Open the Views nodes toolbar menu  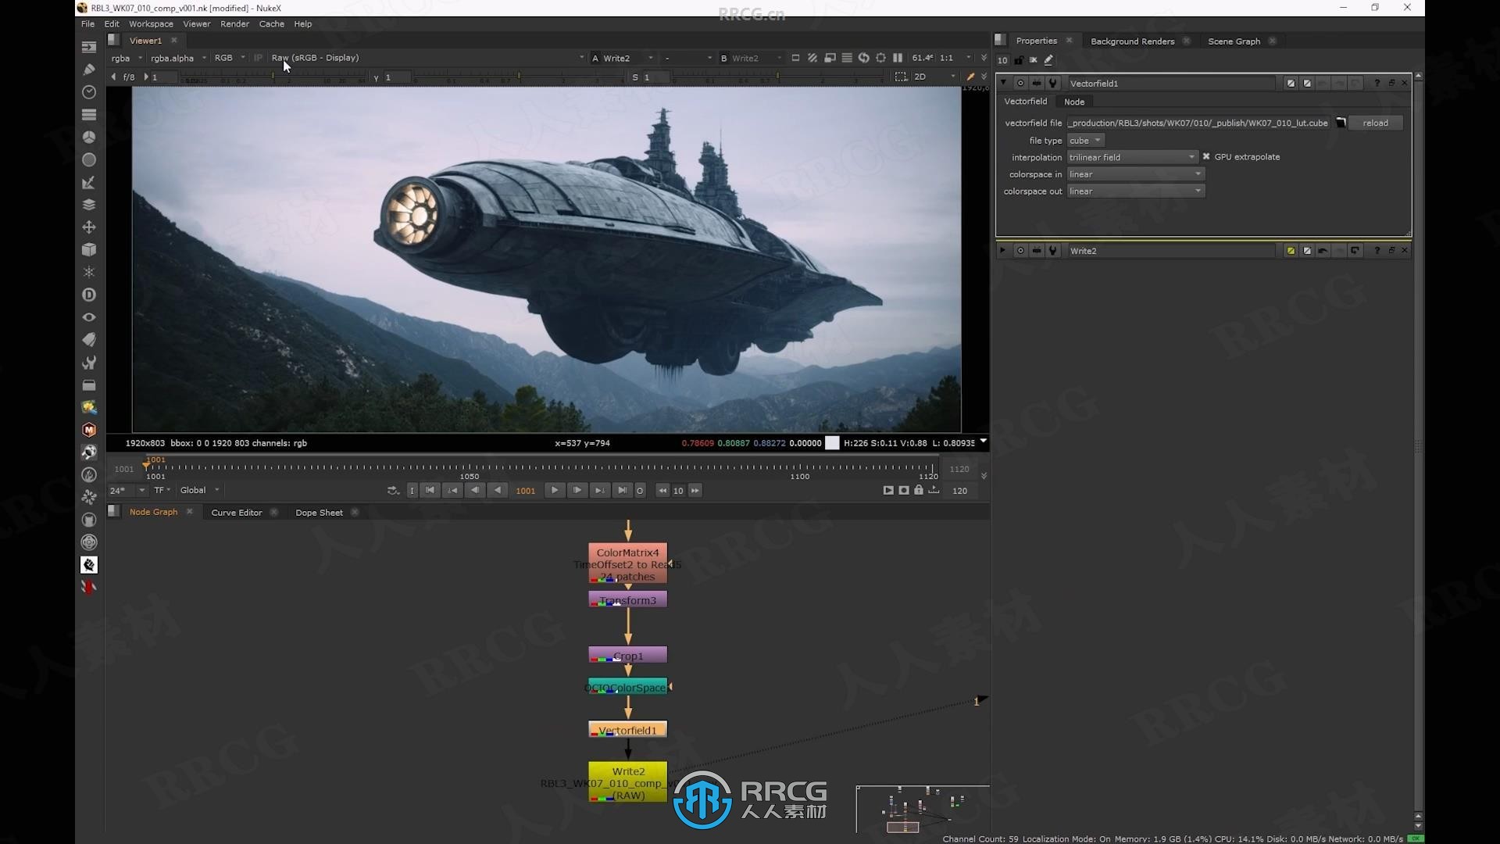click(x=89, y=317)
